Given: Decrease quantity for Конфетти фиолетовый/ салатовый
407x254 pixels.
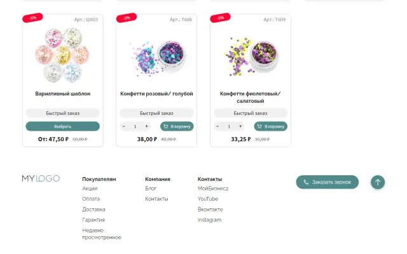Looking at the screenshot, I should [x=217, y=126].
